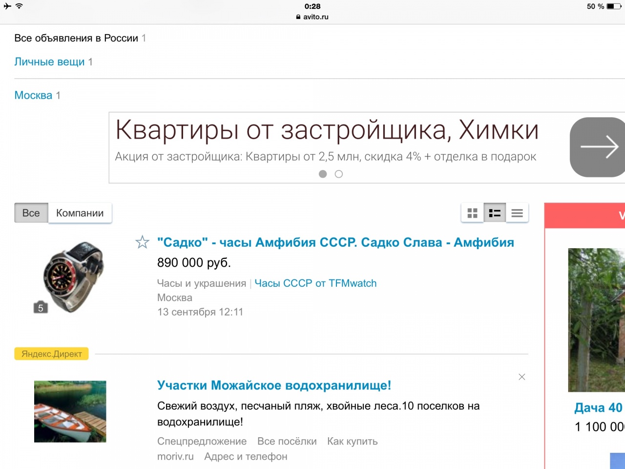
Task: Select the "Все" sellers tab
Action: 31,213
